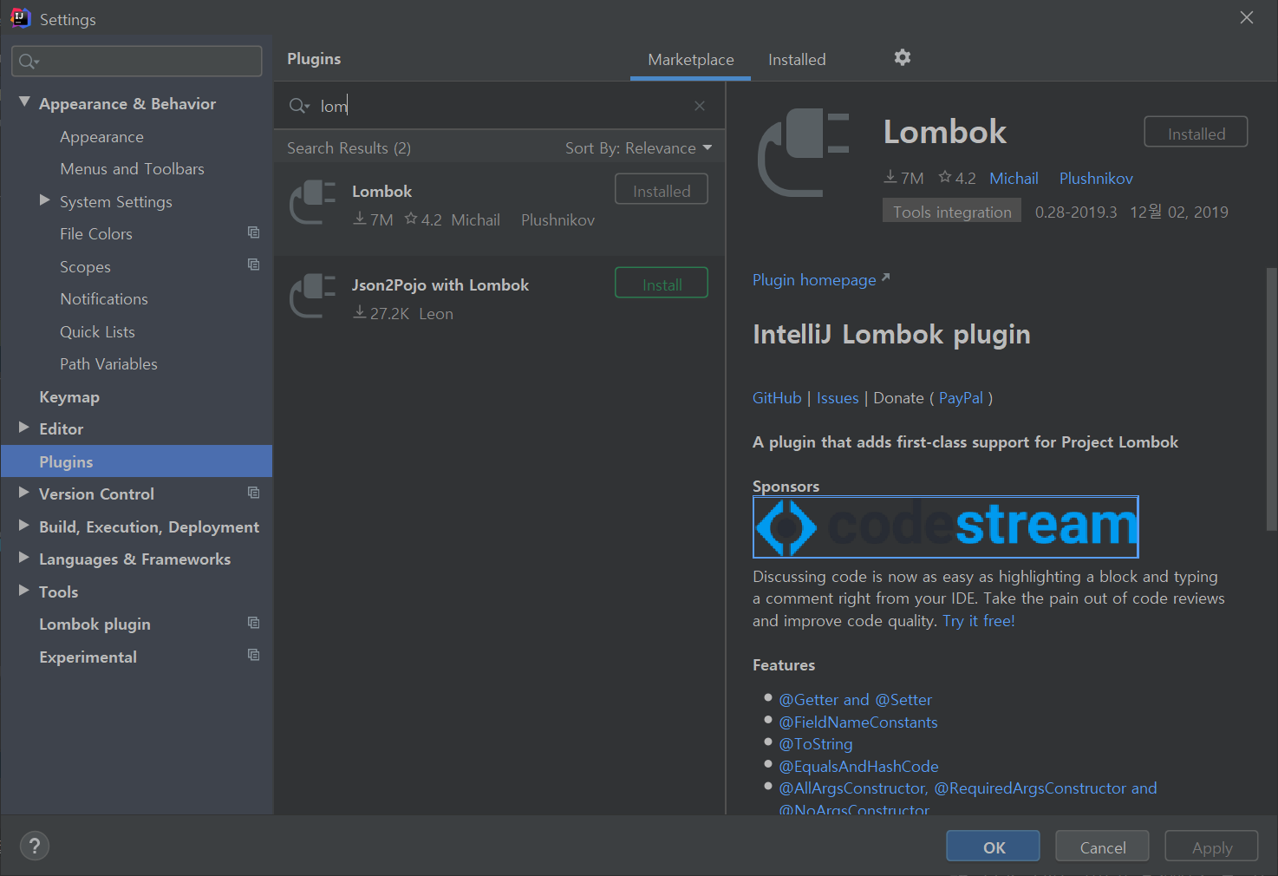Click Plushnikov author link in details

tap(1096, 179)
